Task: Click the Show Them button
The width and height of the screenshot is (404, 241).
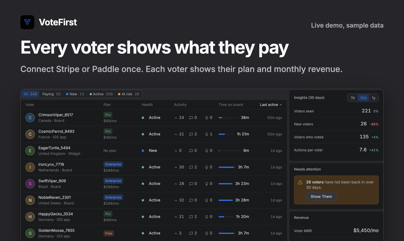Action: 321,197
